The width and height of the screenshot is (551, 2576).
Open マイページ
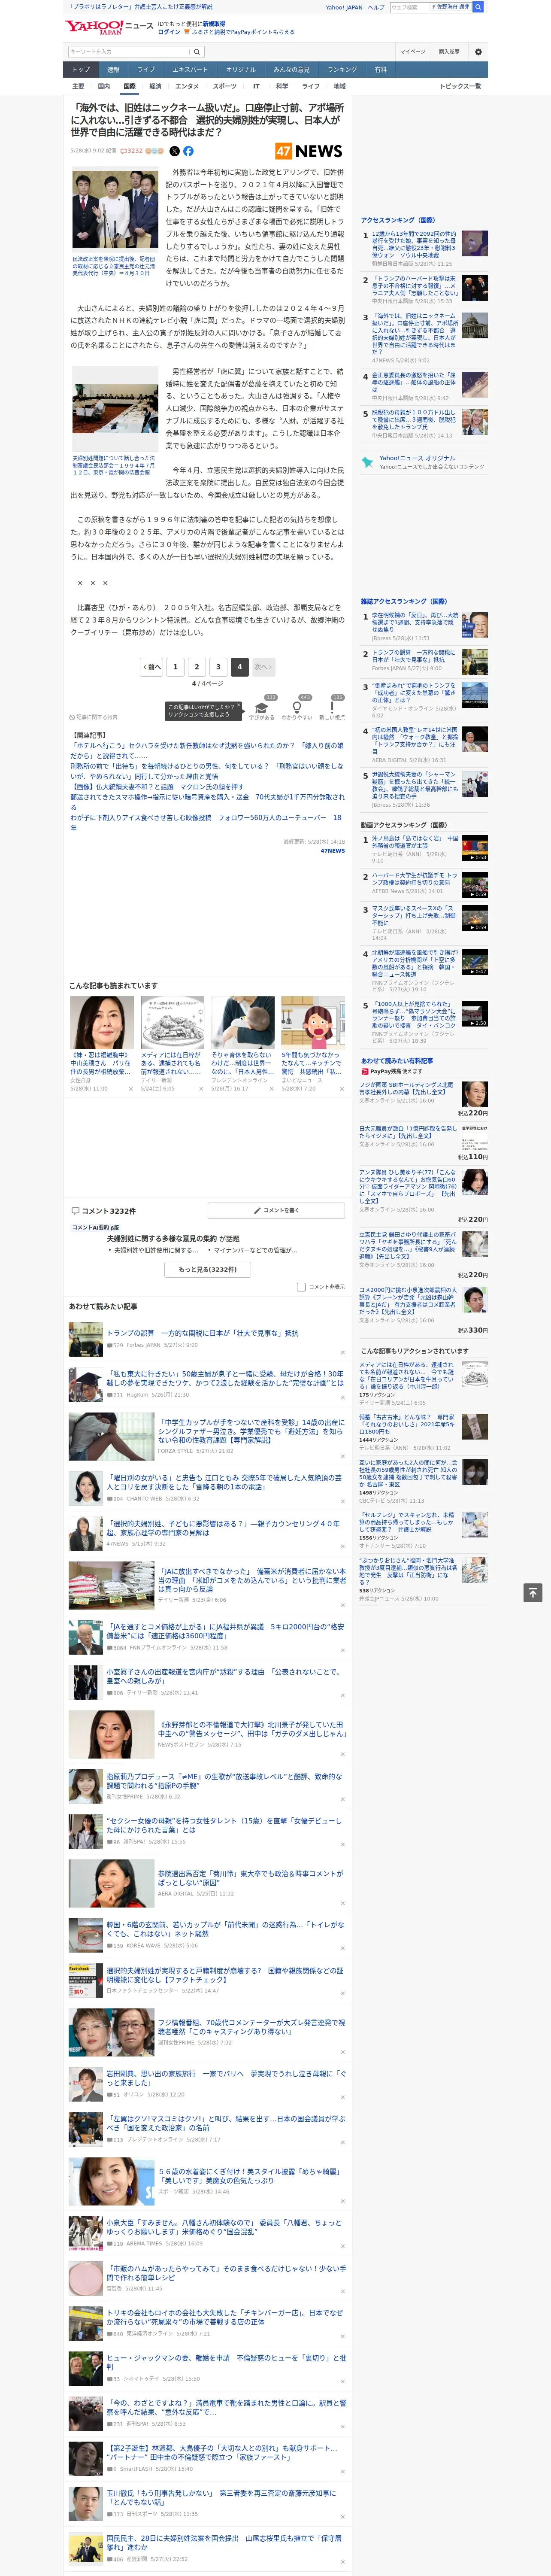pos(413,52)
